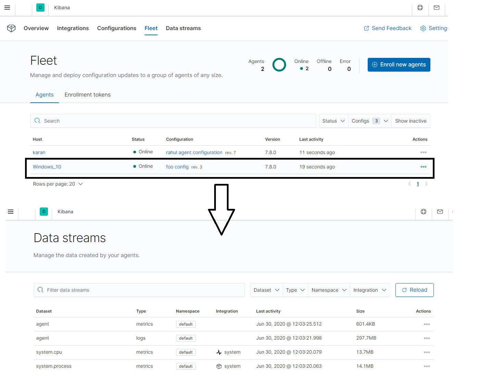The height and width of the screenshot is (378, 477).
Task: Open the Overview tab
Action: [36, 28]
